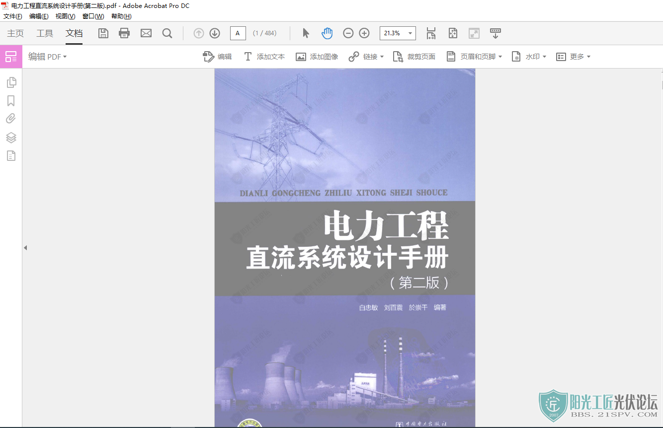Click the keyboard download toolbar icon
This screenshot has height=428, width=663.
[x=496, y=33]
